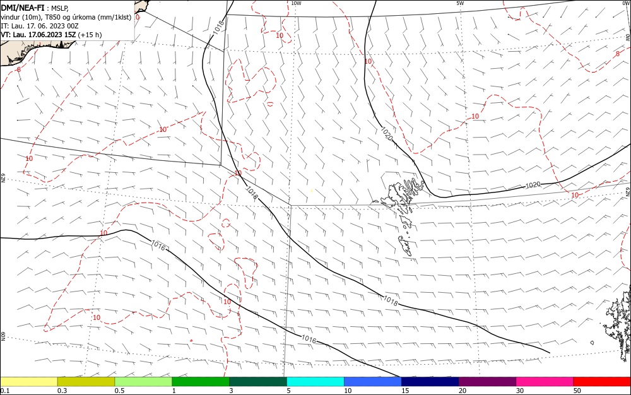Click the legend value "30"
Viewport: 631px width, 395px height.
[520, 391]
